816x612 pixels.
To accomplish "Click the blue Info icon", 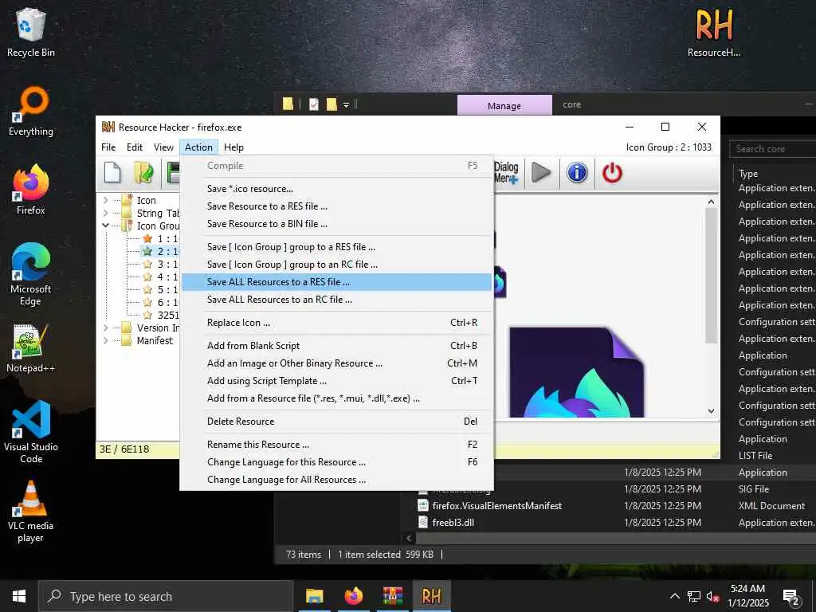I will 577,173.
